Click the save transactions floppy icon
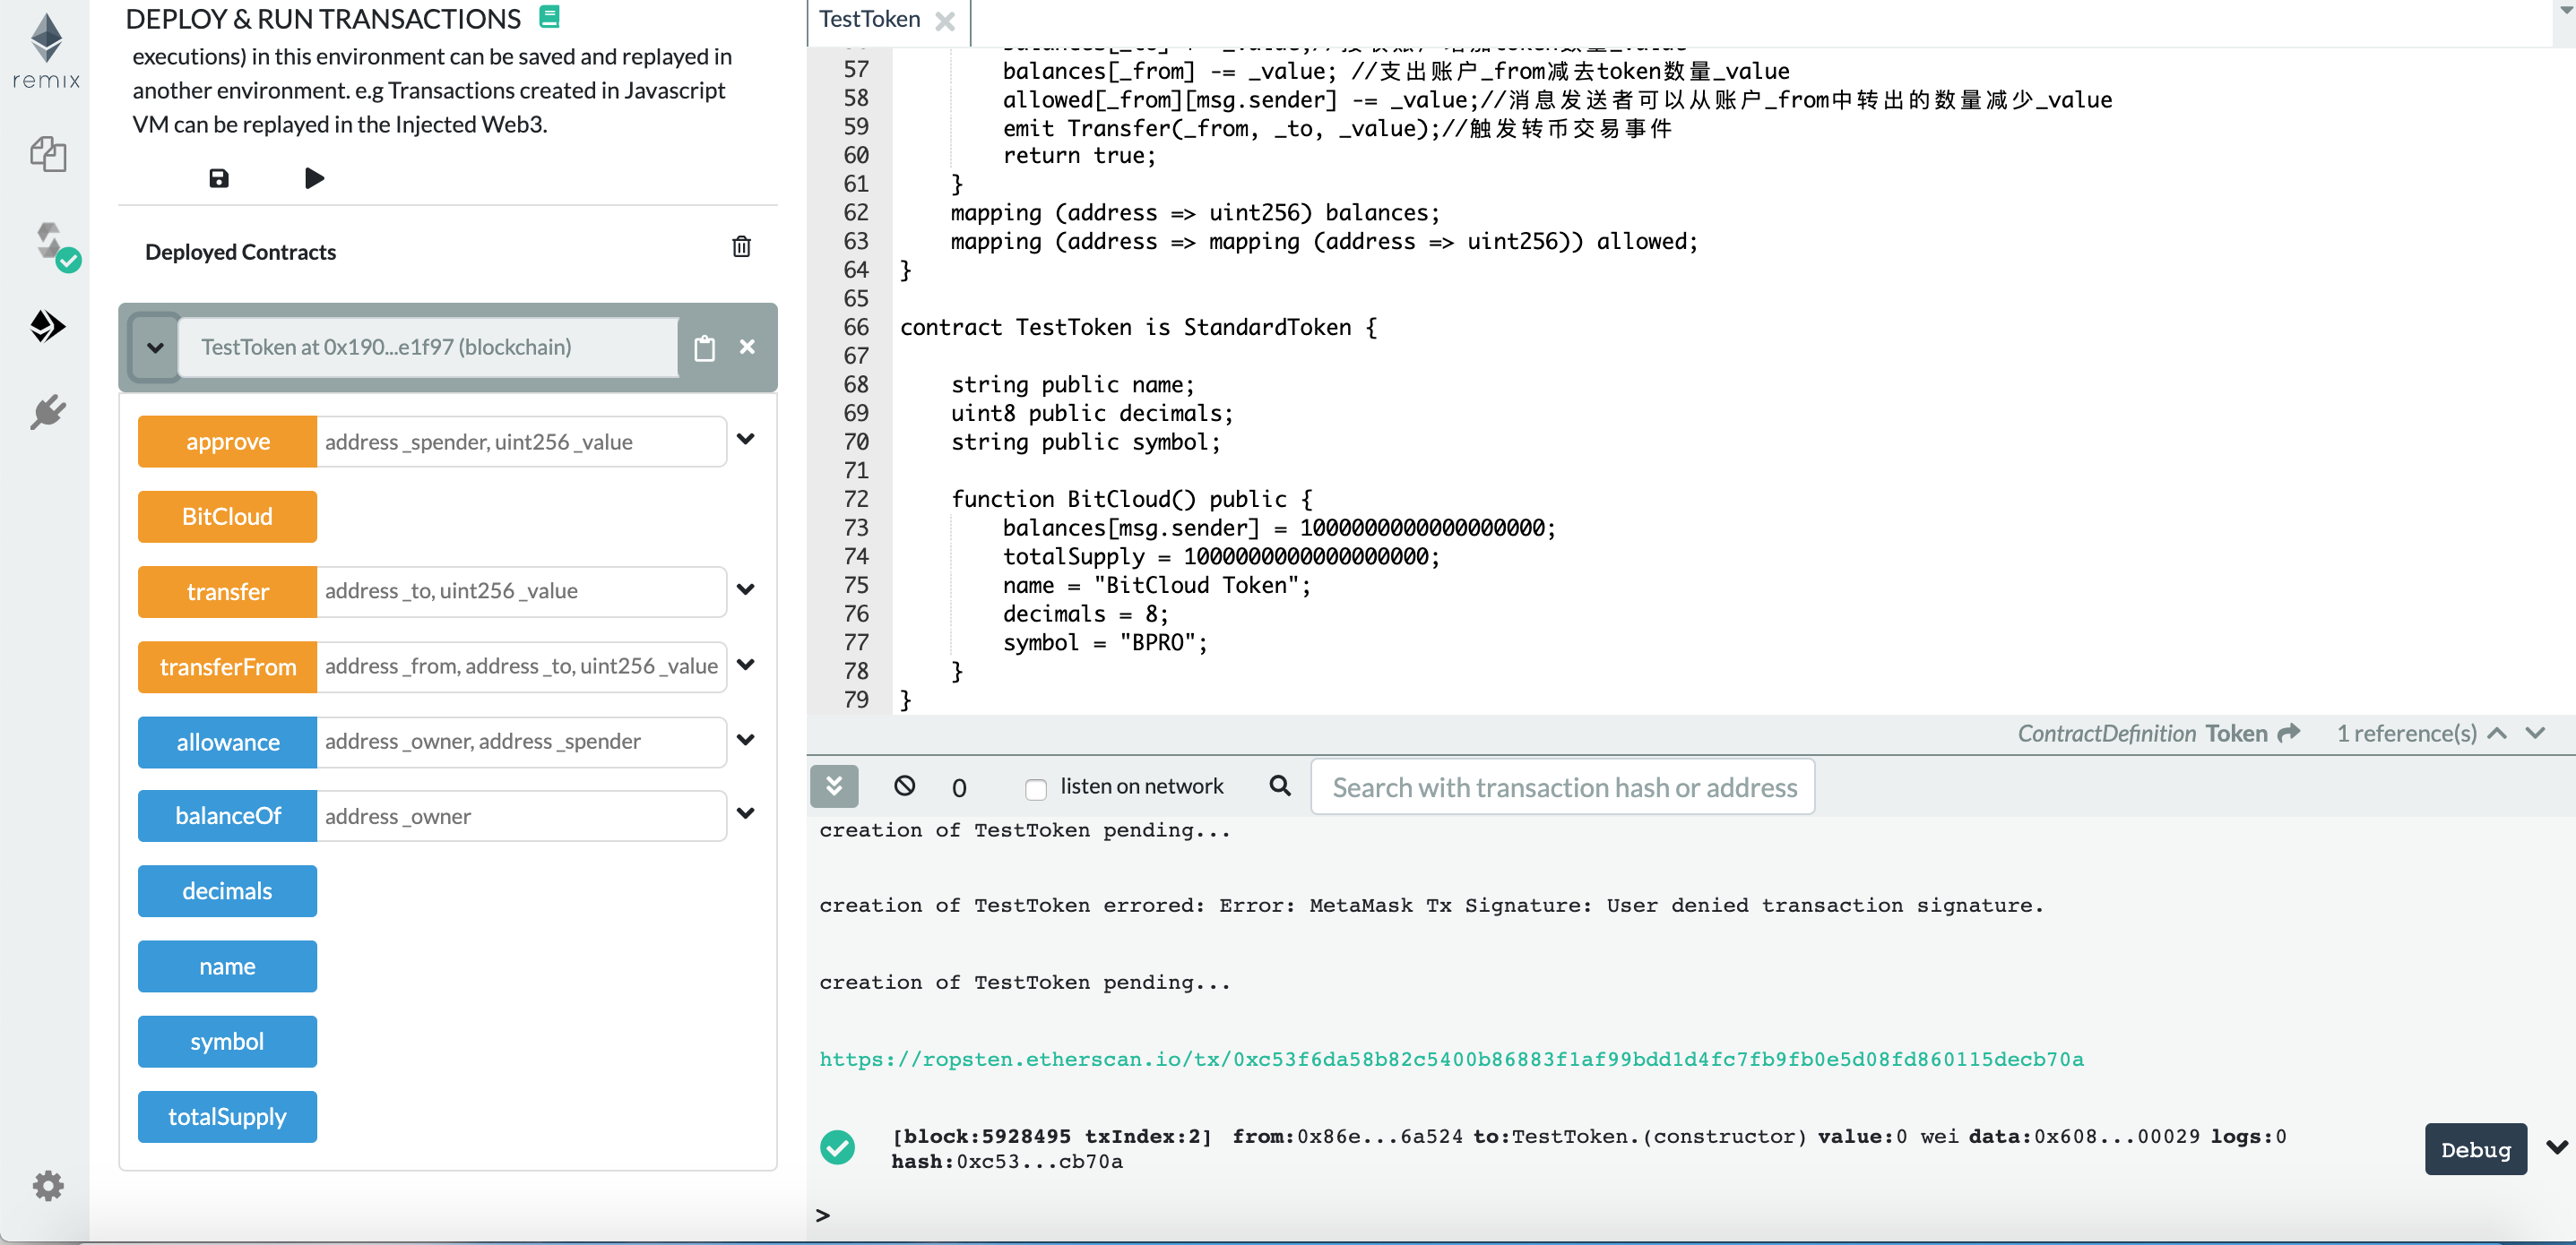 [218, 179]
